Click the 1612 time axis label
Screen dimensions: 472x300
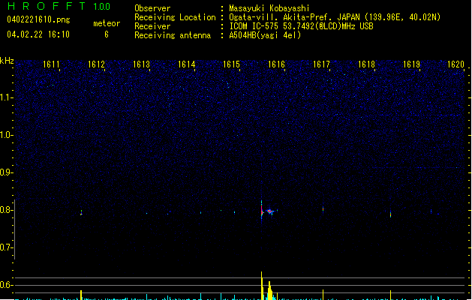96,64
